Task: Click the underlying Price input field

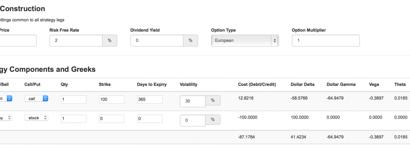Action: click(18, 41)
